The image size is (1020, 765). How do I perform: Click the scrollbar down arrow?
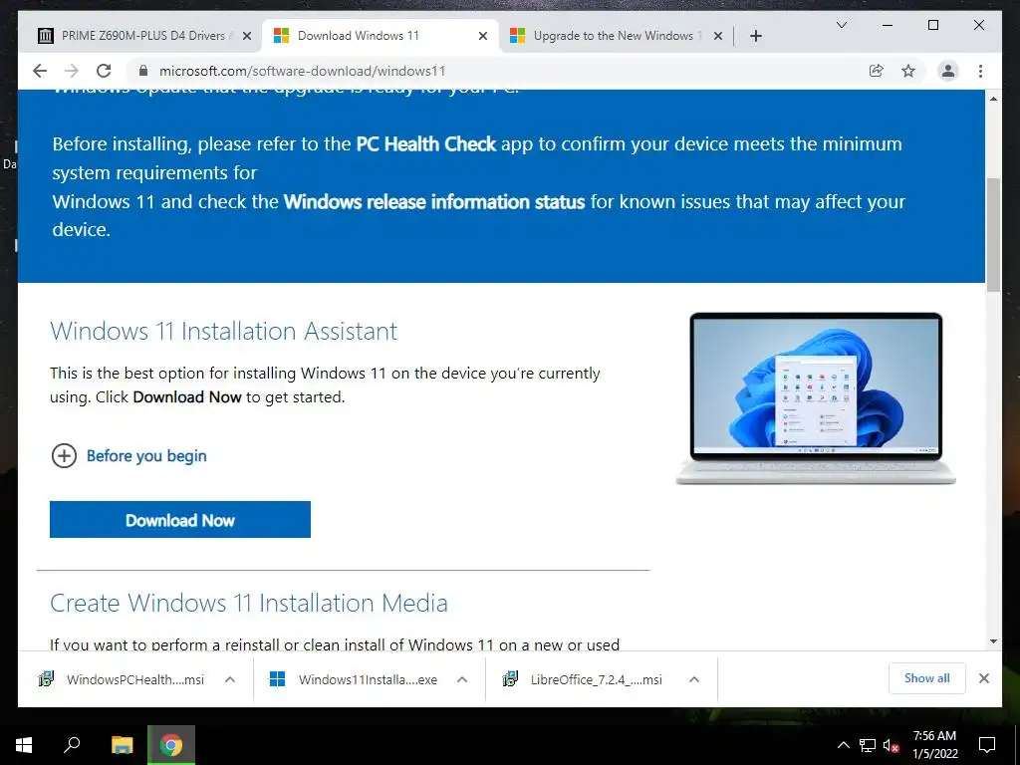point(993,641)
